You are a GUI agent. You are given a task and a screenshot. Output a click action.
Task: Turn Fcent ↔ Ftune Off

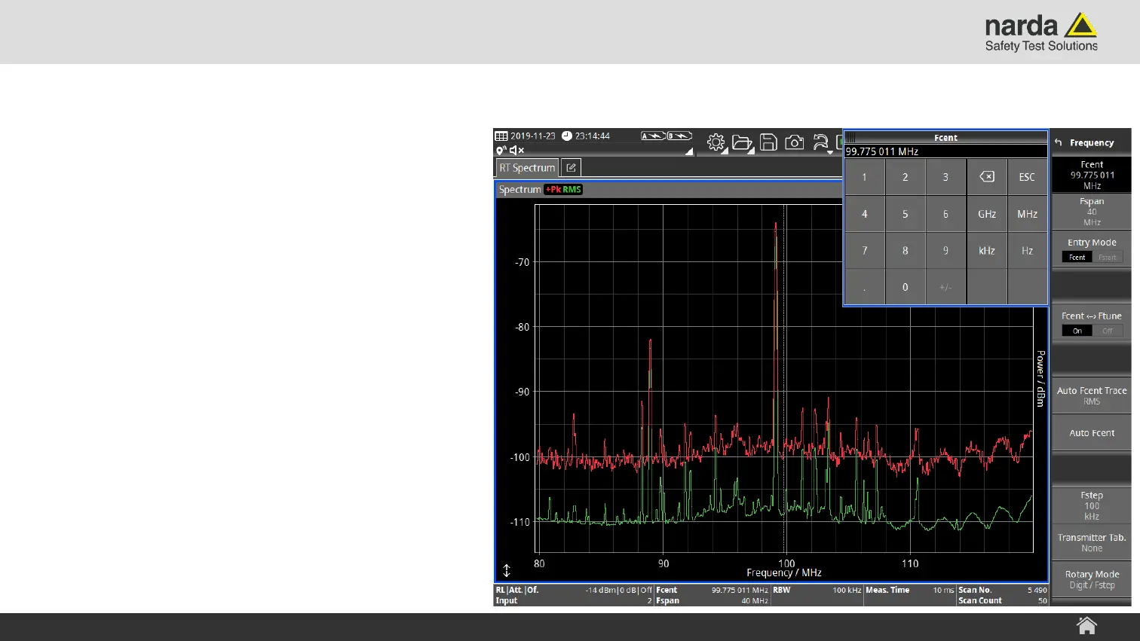(1107, 331)
